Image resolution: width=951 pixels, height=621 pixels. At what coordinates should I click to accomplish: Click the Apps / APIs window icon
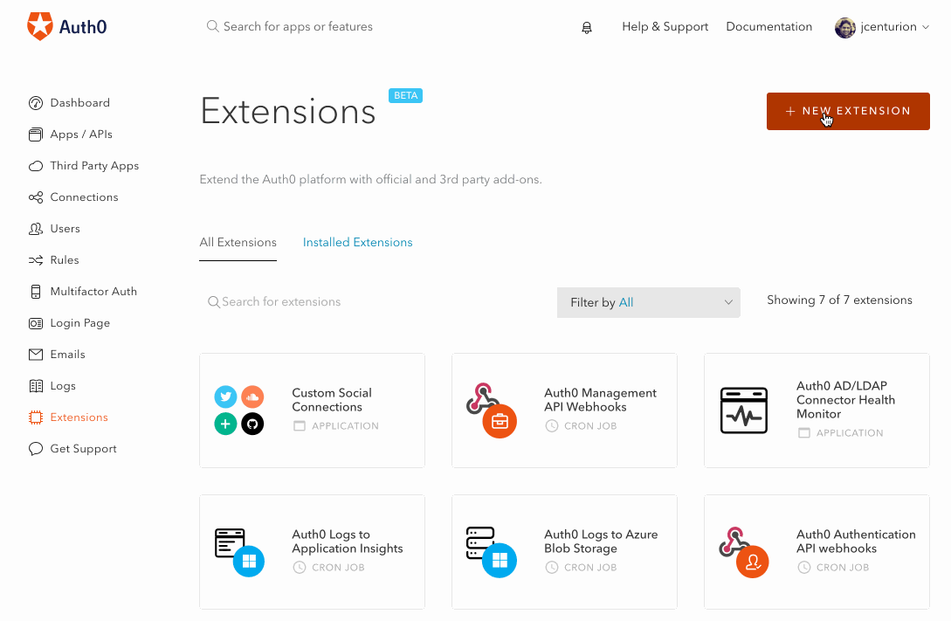[36, 135]
